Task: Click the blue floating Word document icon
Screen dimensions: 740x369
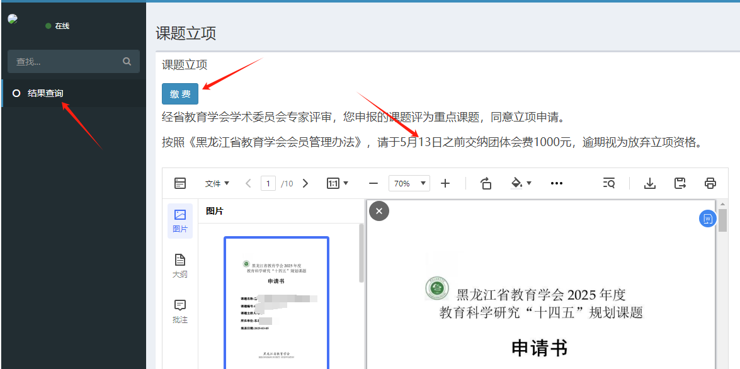Action: click(707, 219)
